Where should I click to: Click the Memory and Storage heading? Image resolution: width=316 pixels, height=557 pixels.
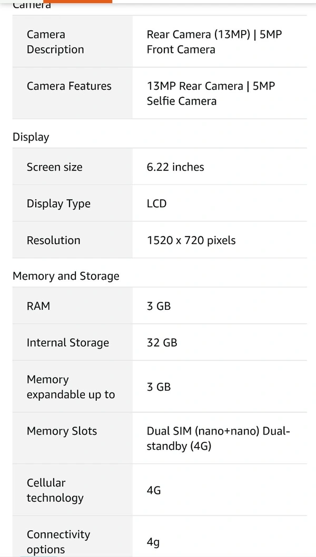click(66, 276)
